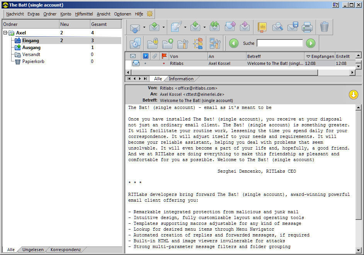364x255 pixels.
Task: Open dropdown arrow next to get mail
Action: (x=144, y=27)
